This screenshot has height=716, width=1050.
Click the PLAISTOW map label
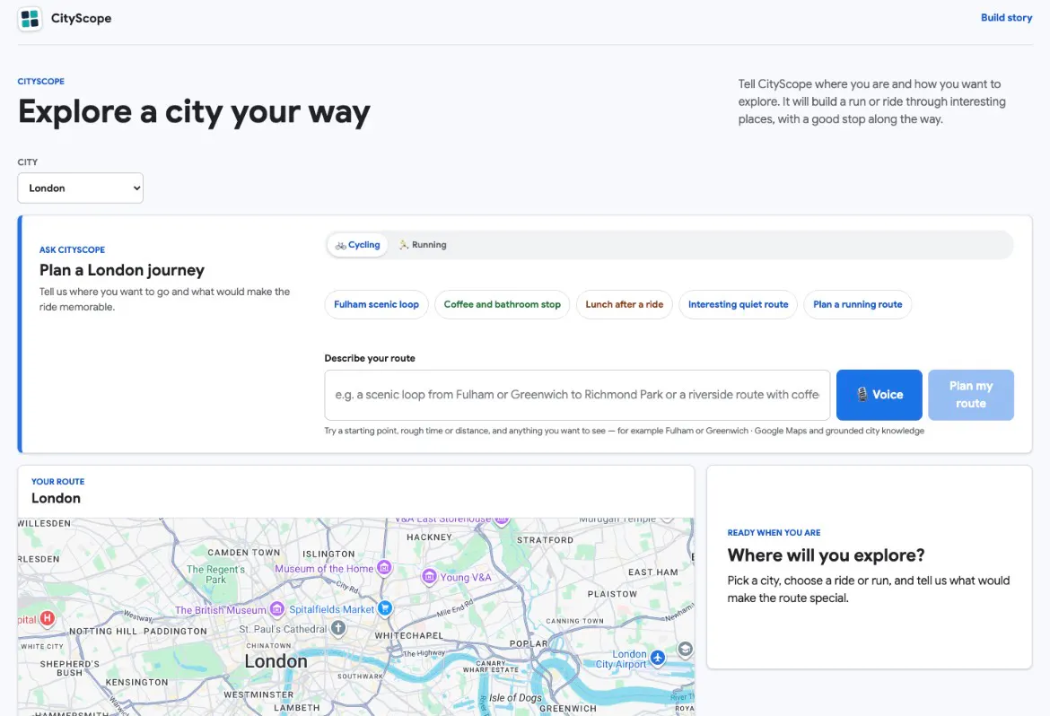coord(612,594)
